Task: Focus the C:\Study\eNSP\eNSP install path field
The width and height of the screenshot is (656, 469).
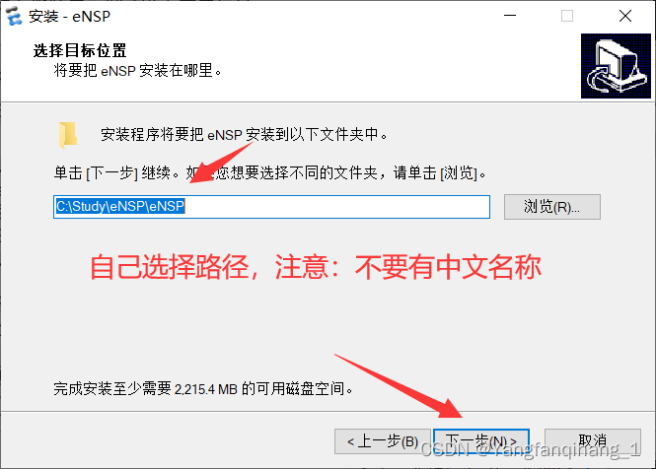Action: coord(271,207)
